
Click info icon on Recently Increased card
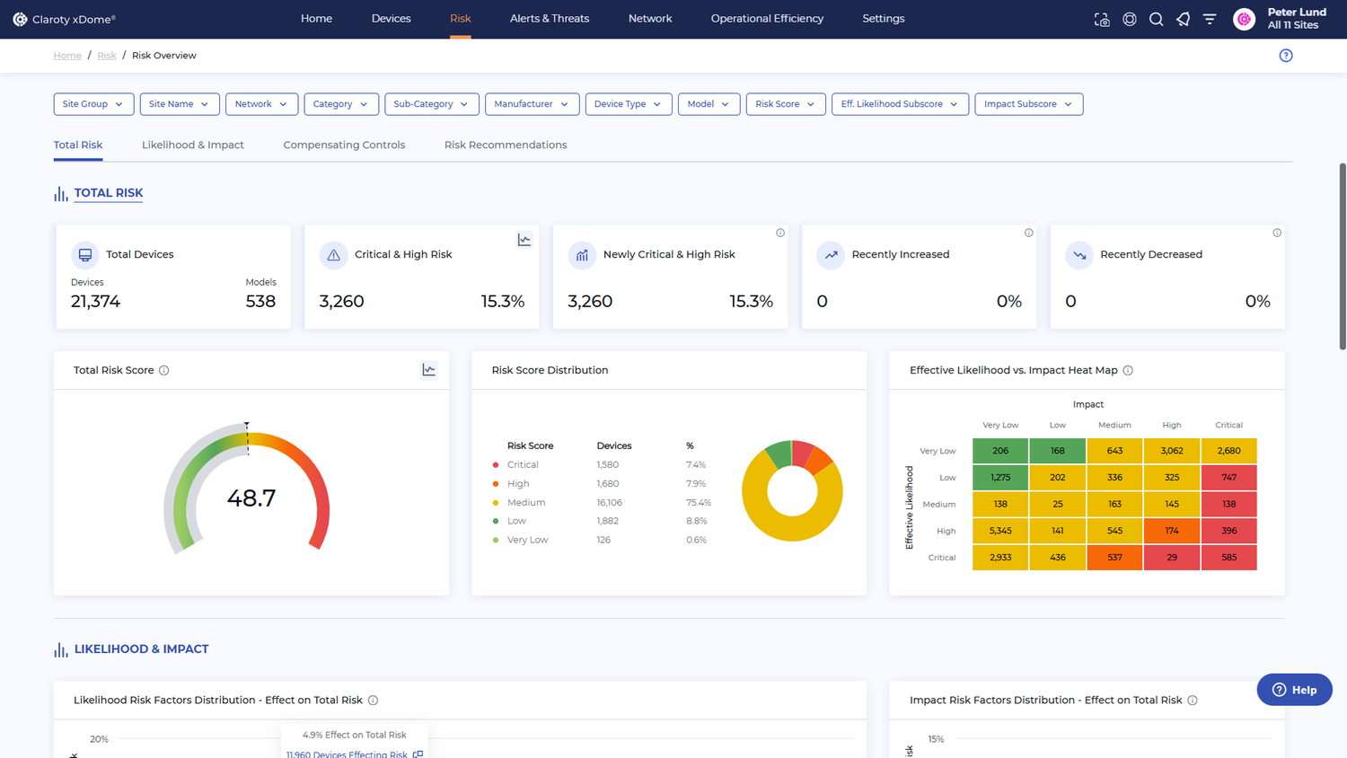(x=1029, y=233)
